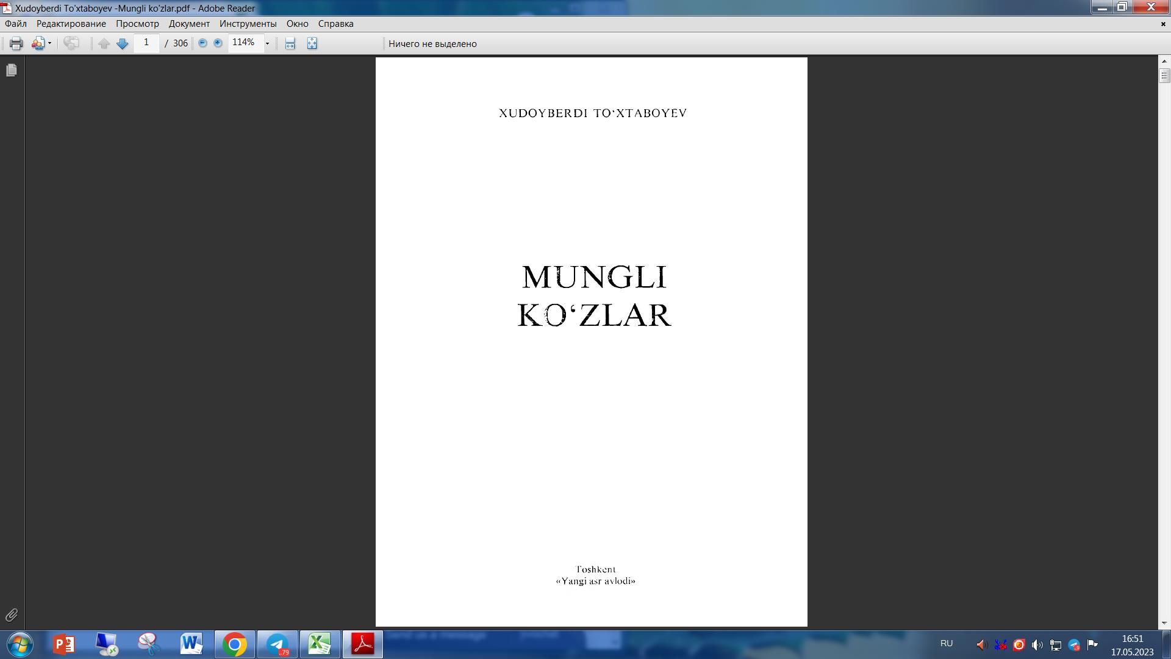Send the document by email

point(71,43)
